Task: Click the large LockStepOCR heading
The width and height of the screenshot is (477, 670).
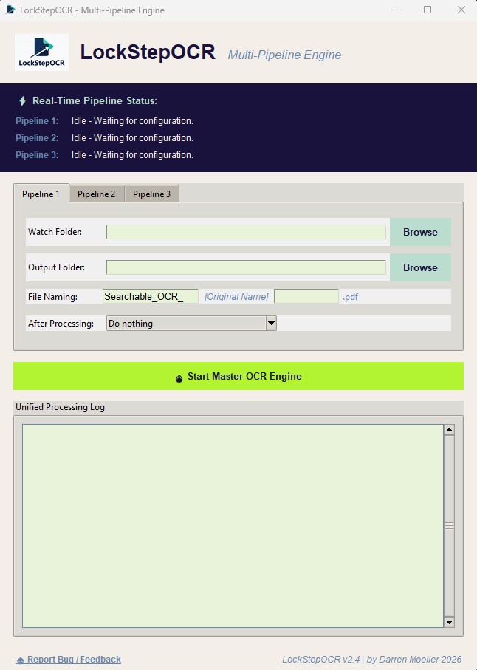Action: pos(148,52)
